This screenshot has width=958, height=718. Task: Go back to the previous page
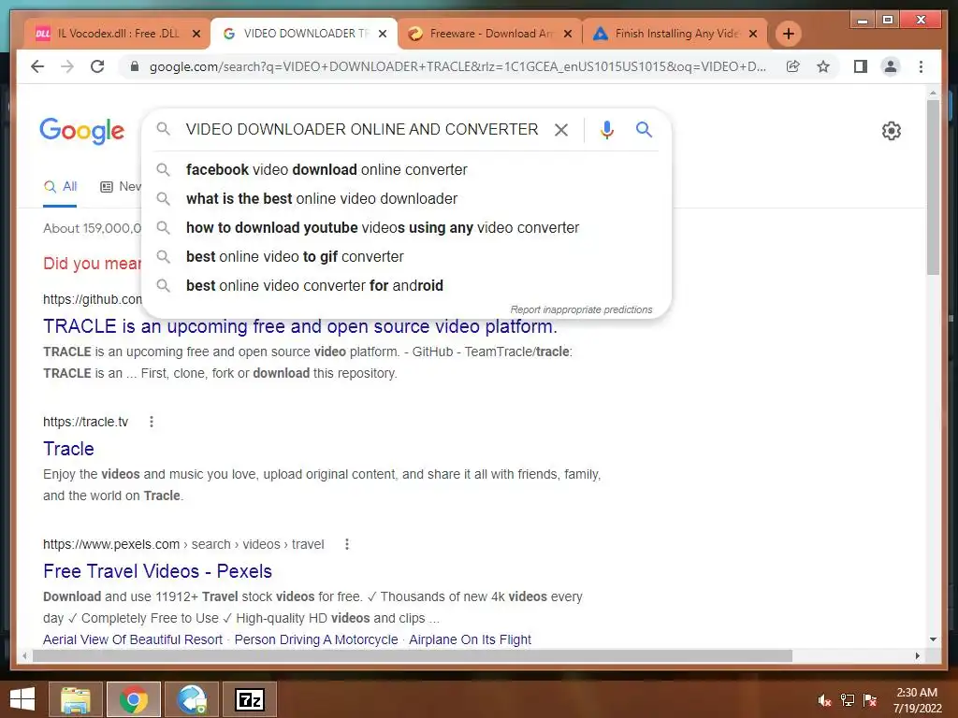click(x=37, y=66)
